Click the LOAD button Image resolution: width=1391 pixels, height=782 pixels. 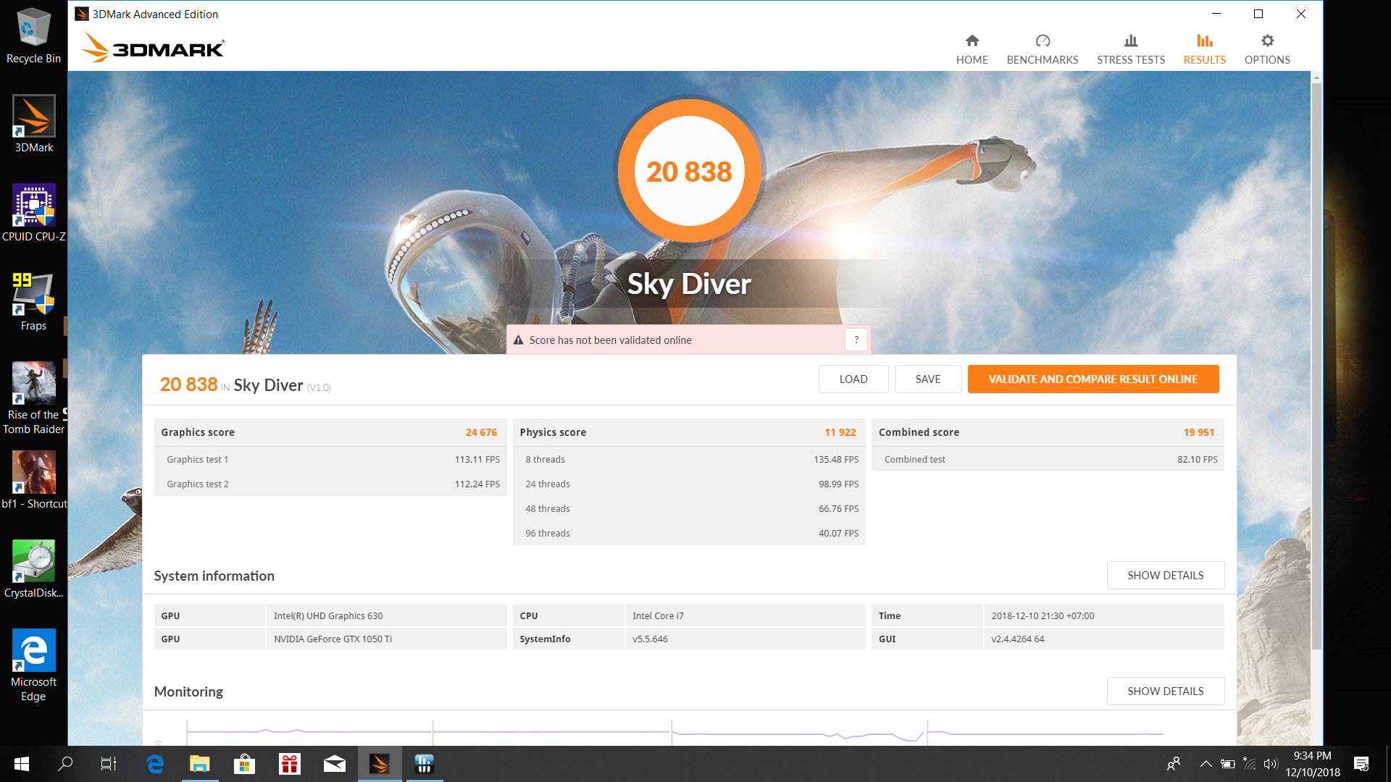(x=853, y=379)
